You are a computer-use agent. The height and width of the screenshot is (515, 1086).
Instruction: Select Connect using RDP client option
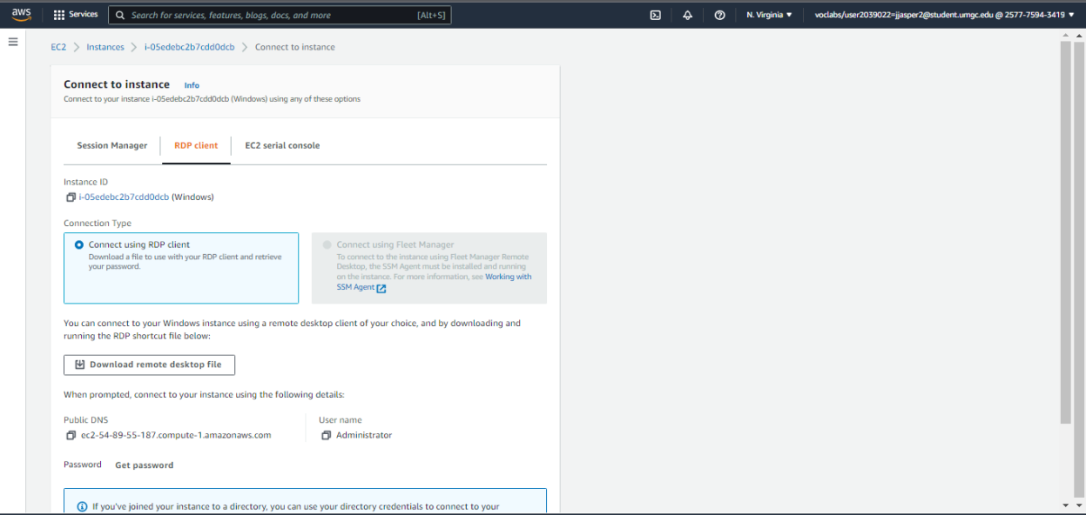pyautogui.click(x=79, y=245)
